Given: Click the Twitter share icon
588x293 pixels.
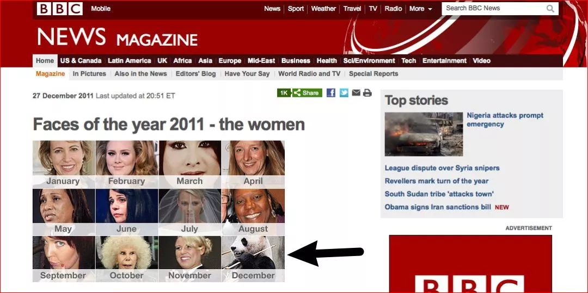Looking at the screenshot, I should (x=344, y=93).
